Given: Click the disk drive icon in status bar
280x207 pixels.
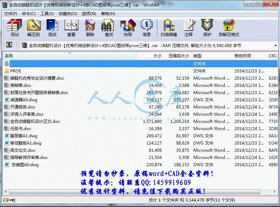Looking at the screenshot, I should [6, 200].
